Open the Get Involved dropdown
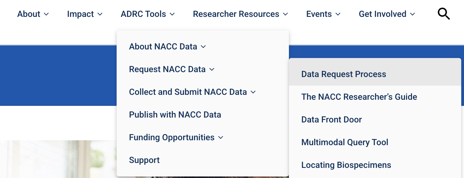Screen dimensions: 464x178 coord(382,14)
